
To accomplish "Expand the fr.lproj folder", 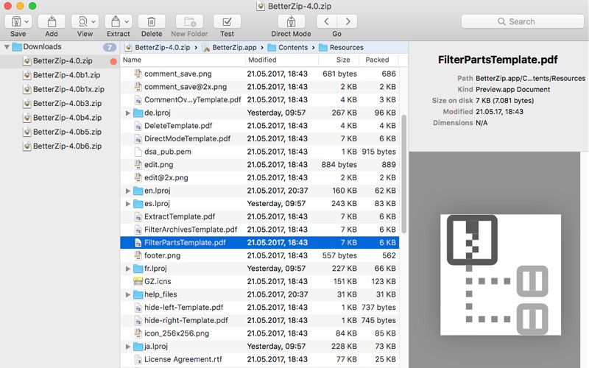I will (127, 269).
